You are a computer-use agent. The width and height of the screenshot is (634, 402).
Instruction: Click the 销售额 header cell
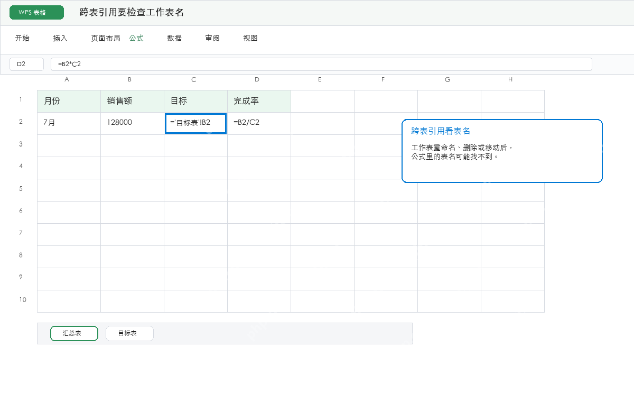pyautogui.click(x=133, y=102)
